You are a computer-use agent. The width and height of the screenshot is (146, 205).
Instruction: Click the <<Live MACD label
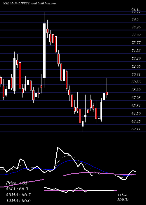tap(123, 197)
